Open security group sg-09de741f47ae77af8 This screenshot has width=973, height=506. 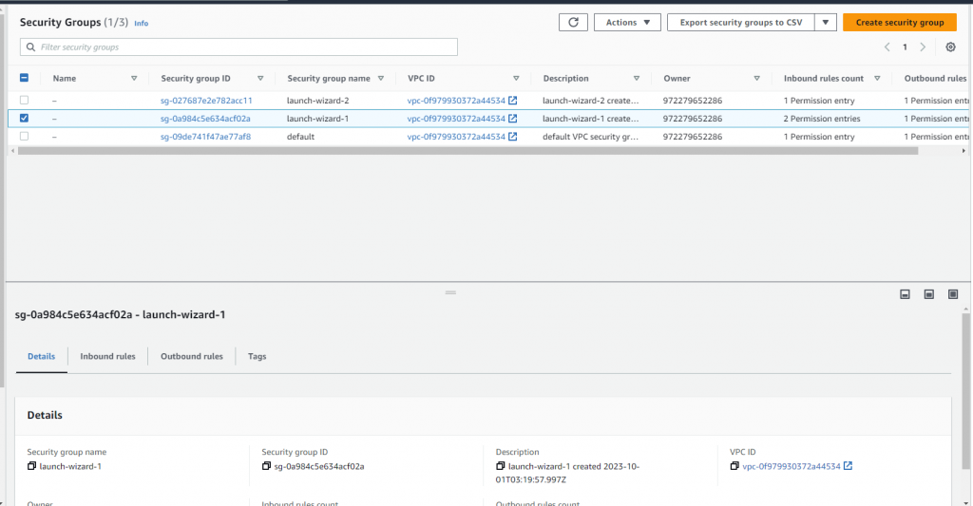pyautogui.click(x=205, y=137)
